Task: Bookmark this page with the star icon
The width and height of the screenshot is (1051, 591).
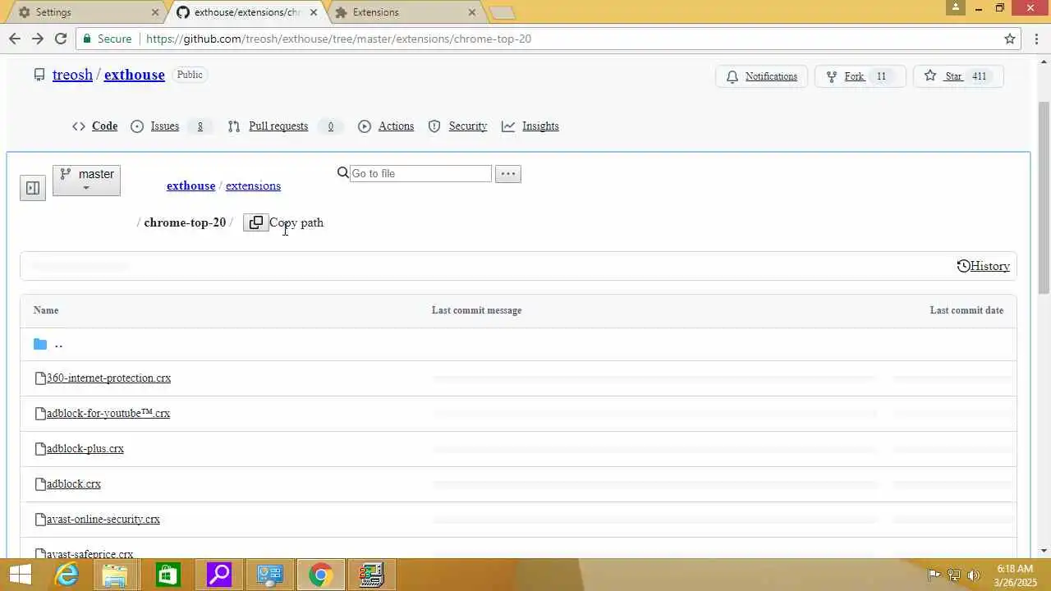Action: [1010, 39]
